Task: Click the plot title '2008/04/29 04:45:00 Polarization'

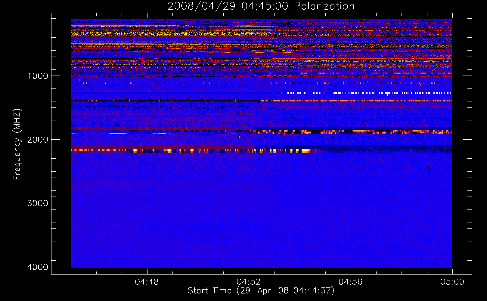Action: click(261, 6)
